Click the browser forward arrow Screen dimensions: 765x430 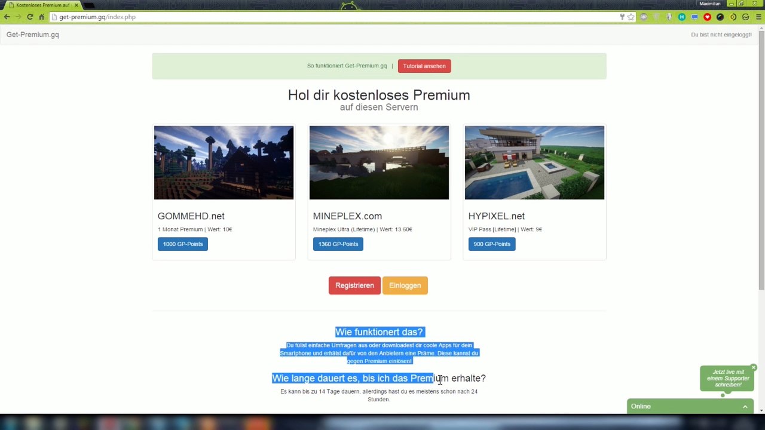click(x=19, y=17)
